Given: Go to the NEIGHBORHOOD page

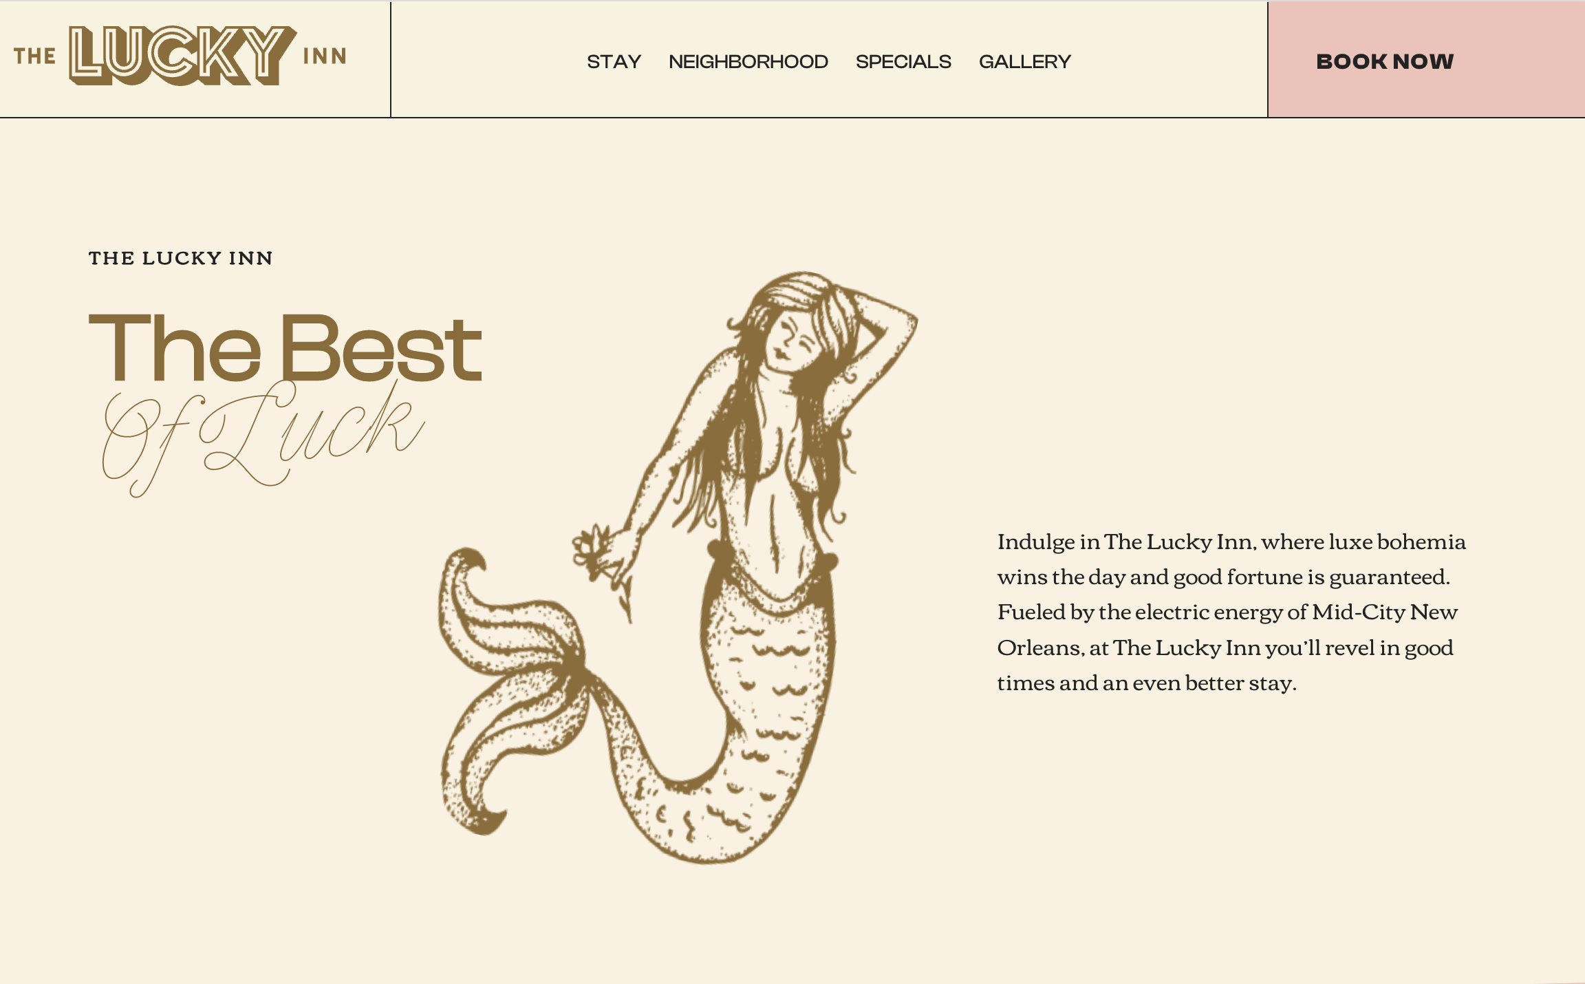Looking at the screenshot, I should [x=748, y=62].
